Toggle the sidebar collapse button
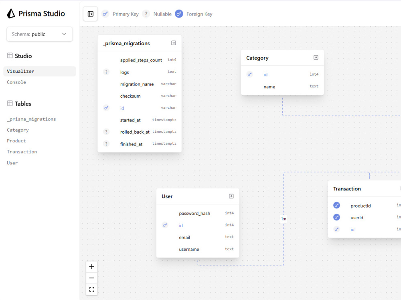This screenshot has height=300, width=401. click(x=91, y=14)
